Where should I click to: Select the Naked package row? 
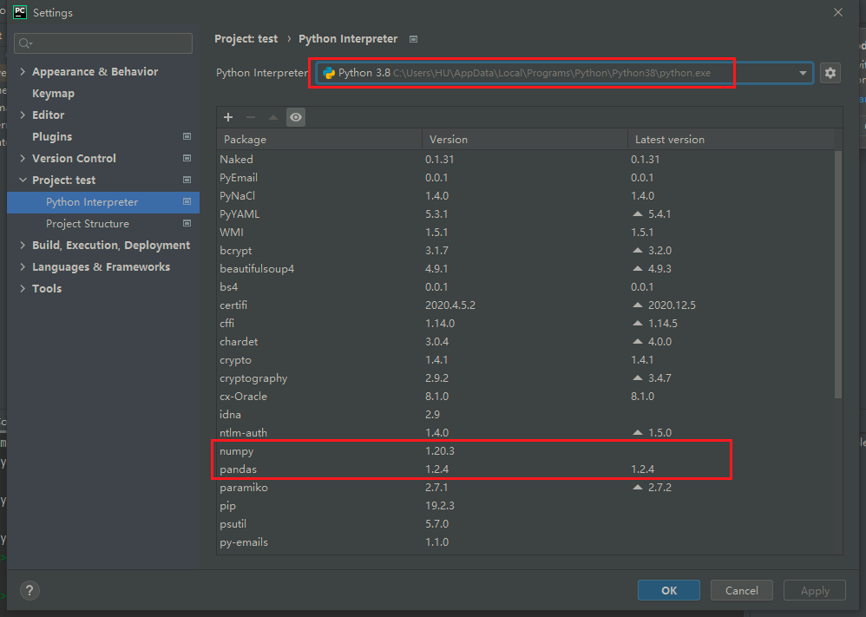coord(525,159)
